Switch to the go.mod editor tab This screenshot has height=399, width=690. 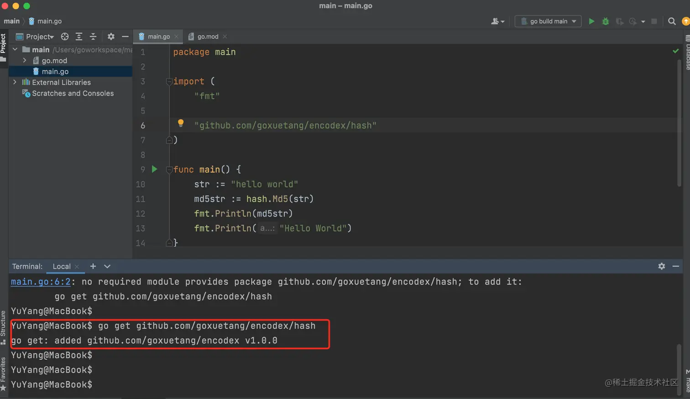pos(208,36)
